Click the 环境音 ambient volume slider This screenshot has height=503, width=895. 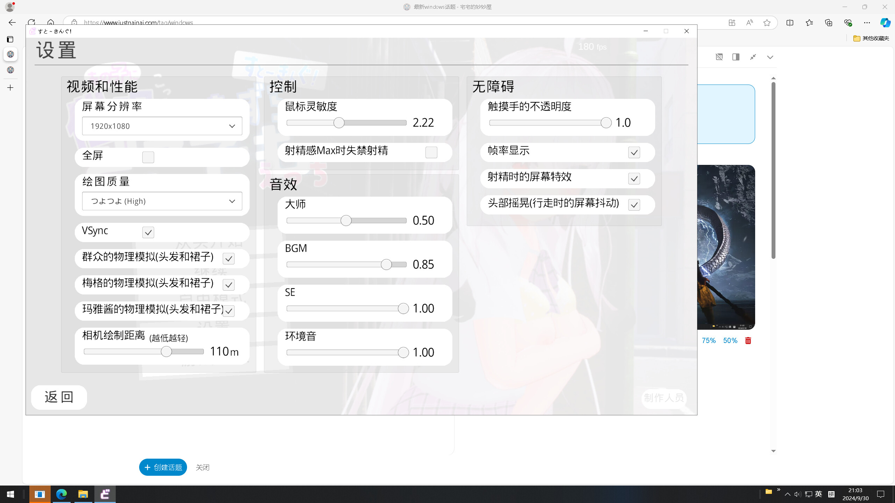click(x=348, y=353)
